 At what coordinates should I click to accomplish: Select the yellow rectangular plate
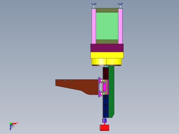coord(107,55)
